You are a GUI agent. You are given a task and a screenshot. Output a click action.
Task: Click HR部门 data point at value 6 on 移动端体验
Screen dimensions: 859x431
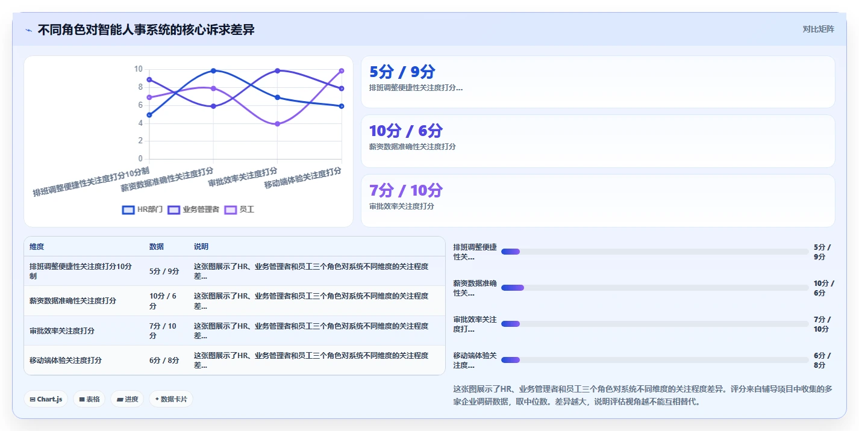tap(342, 106)
